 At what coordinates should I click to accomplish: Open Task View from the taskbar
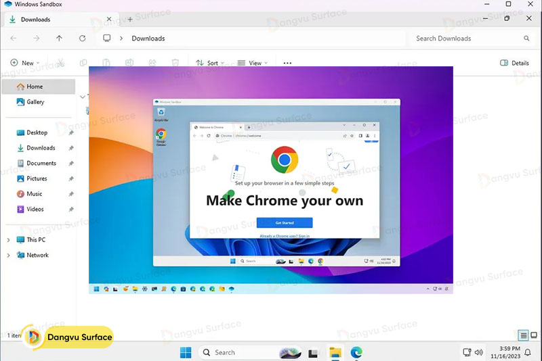(313, 353)
